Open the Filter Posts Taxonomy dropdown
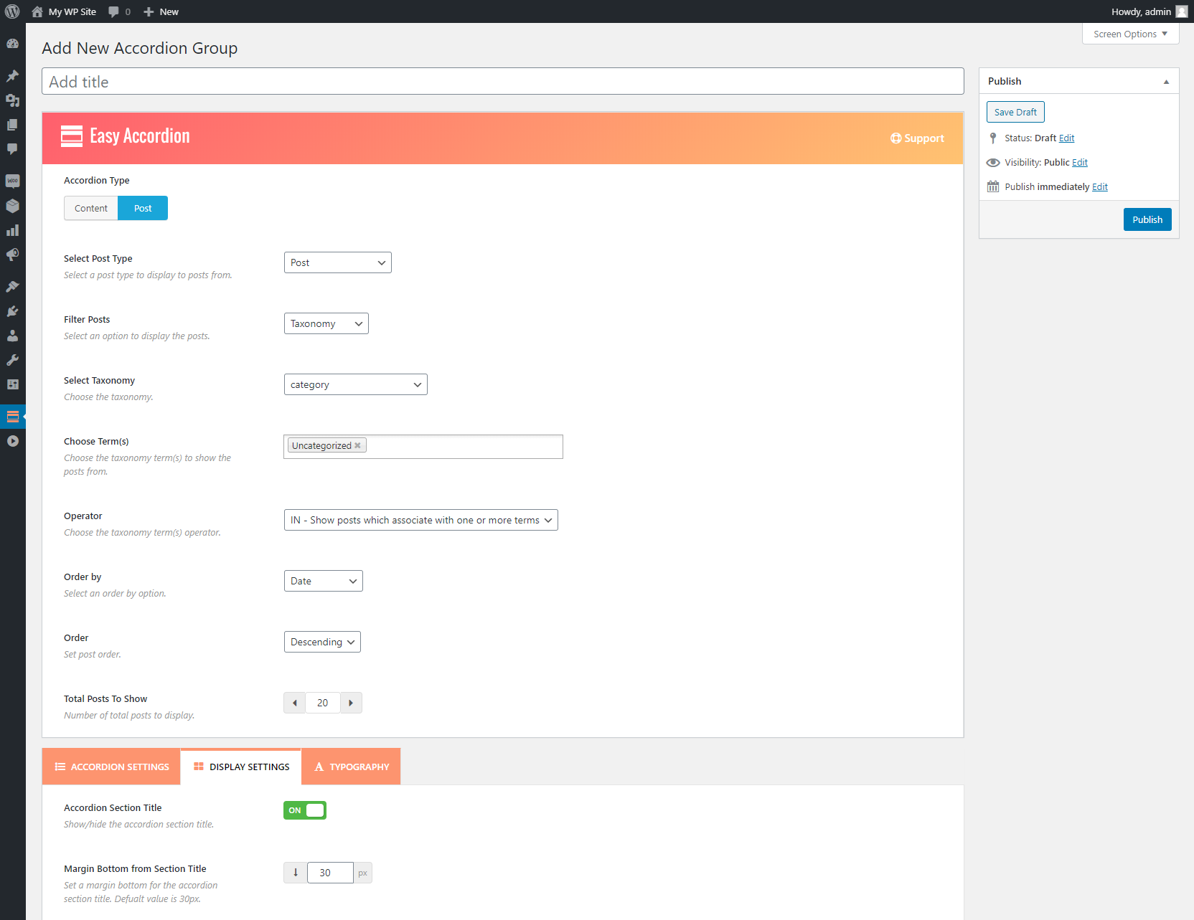This screenshot has height=920, width=1194. click(x=326, y=323)
